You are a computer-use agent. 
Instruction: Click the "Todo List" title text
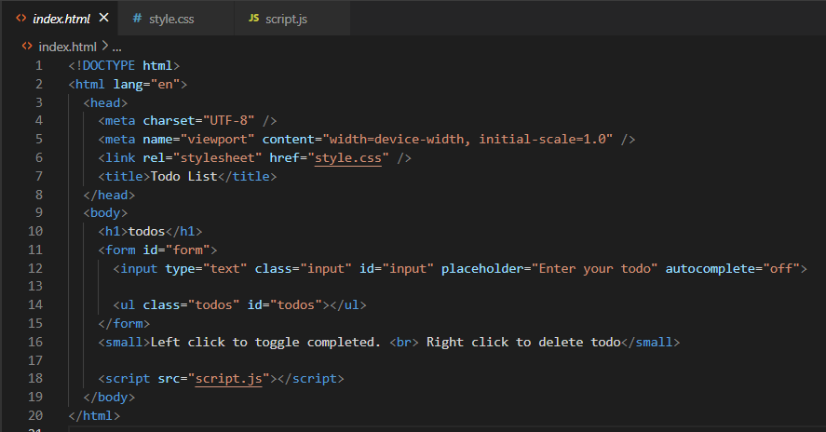click(x=183, y=177)
